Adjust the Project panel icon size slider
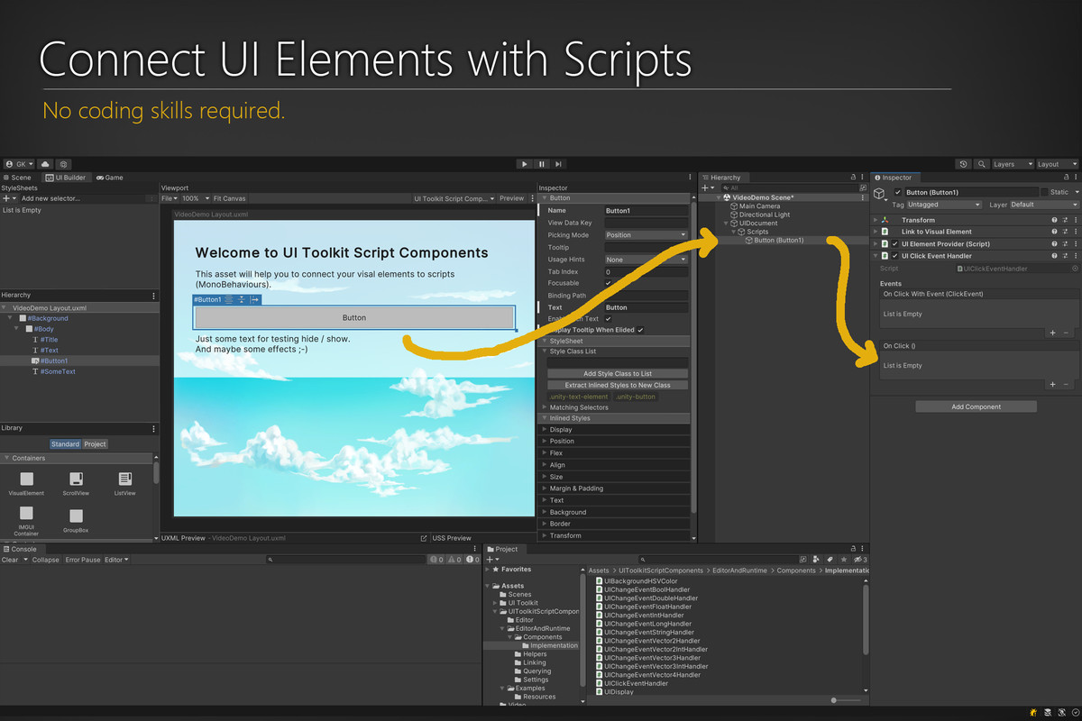The height and width of the screenshot is (721, 1082). pos(834,700)
